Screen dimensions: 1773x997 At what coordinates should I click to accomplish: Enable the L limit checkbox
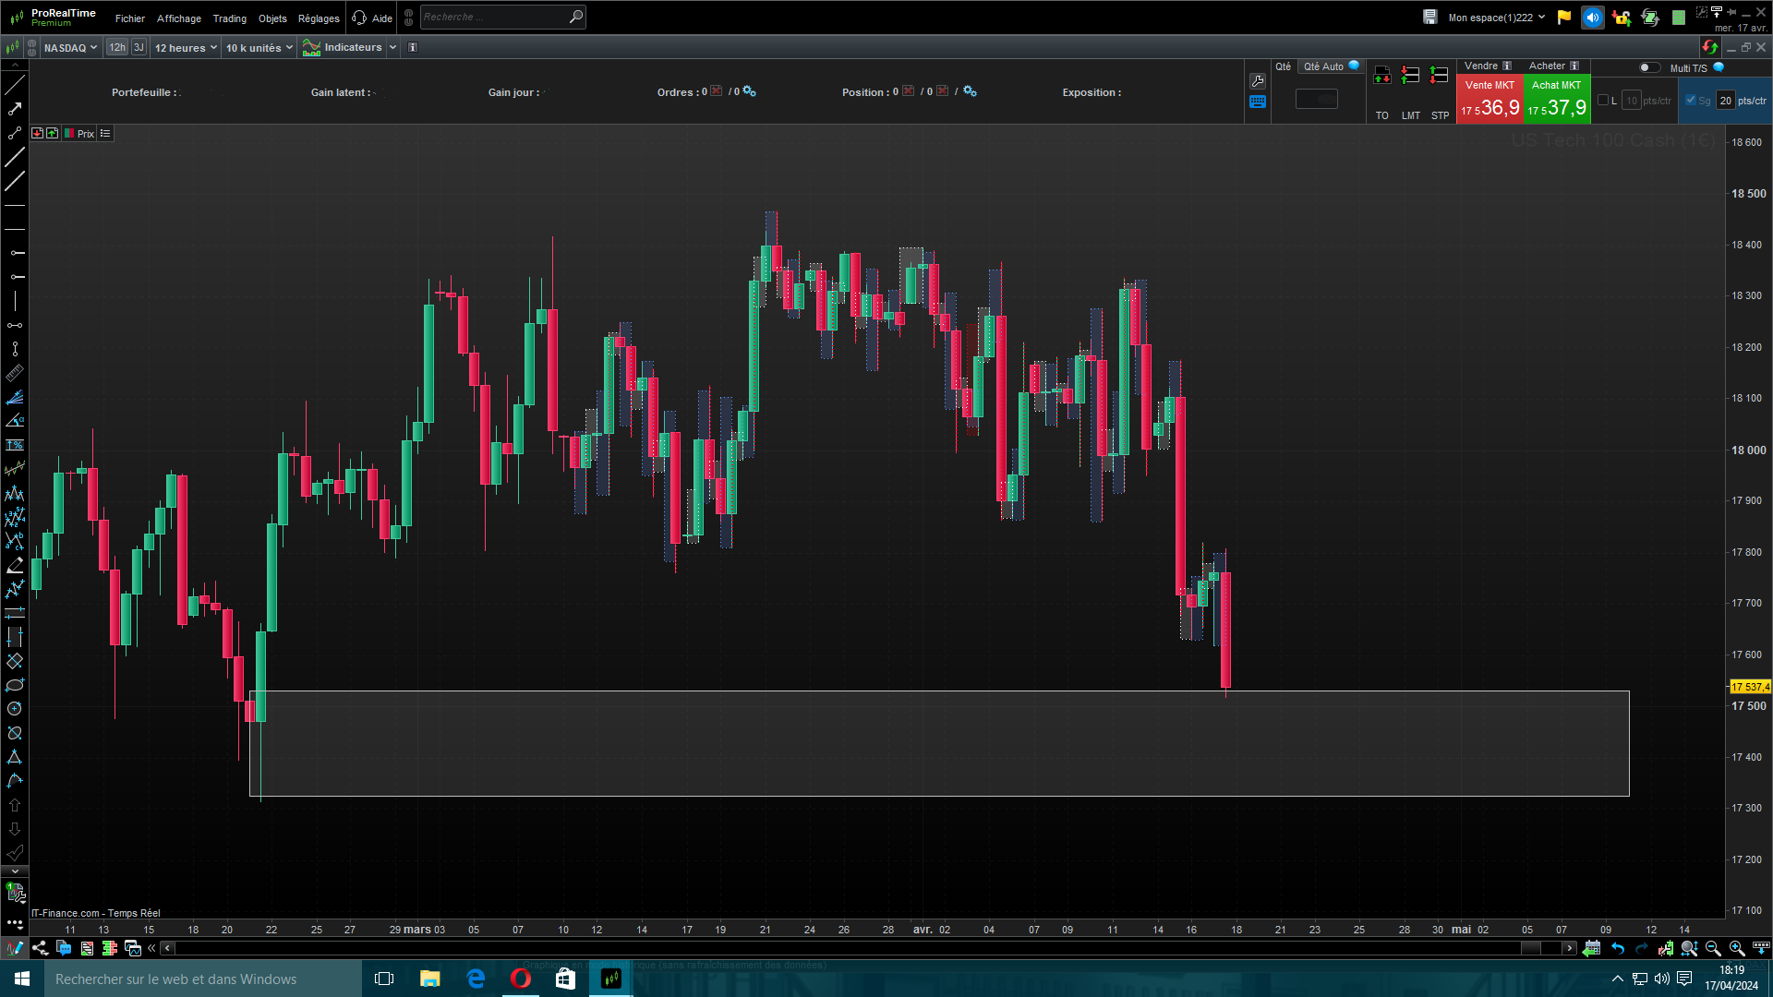click(1603, 101)
